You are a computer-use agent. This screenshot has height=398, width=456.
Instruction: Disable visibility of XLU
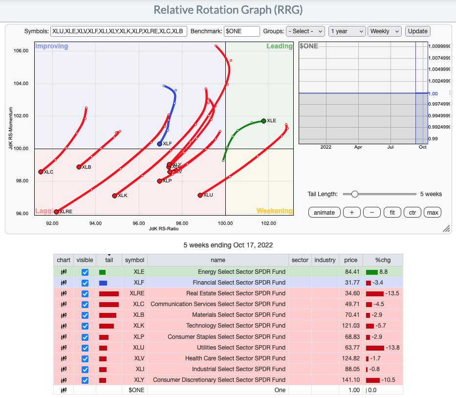click(85, 348)
